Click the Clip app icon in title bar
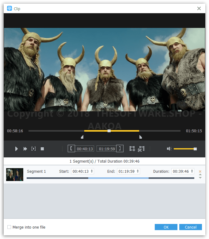 [x=9, y=8]
